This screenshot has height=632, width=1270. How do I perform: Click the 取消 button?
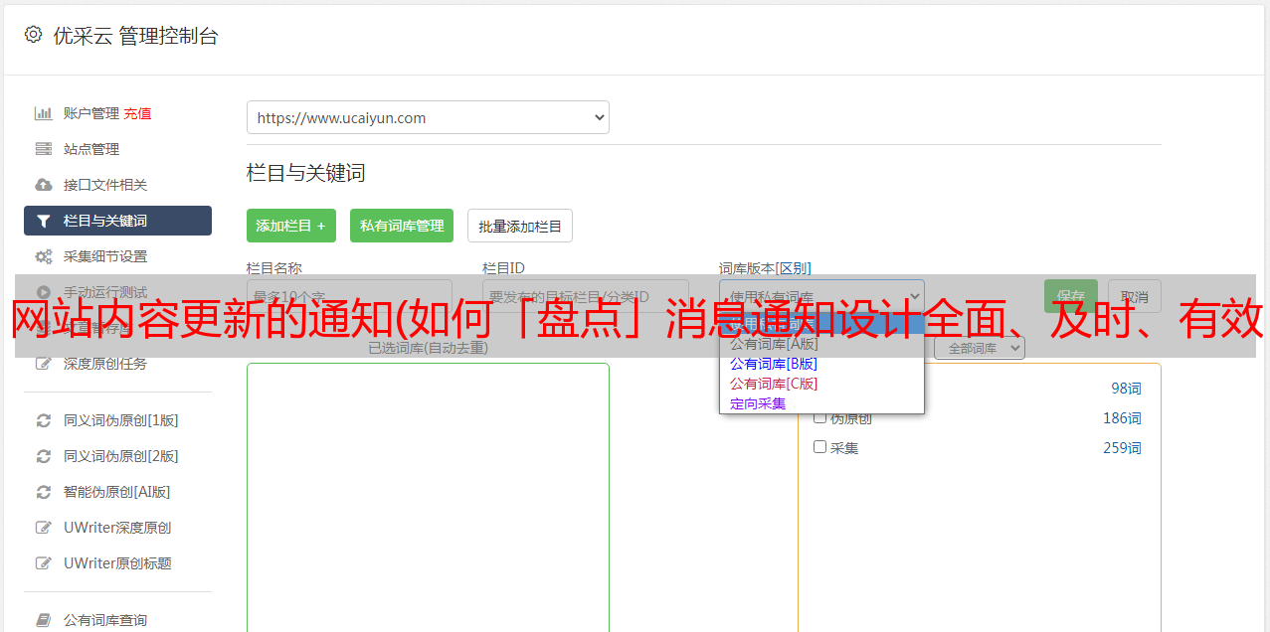[x=1135, y=296]
